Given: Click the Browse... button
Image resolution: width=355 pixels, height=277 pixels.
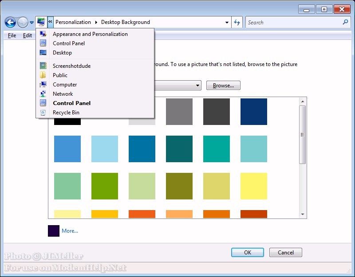Looking at the screenshot, I should (223, 86).
